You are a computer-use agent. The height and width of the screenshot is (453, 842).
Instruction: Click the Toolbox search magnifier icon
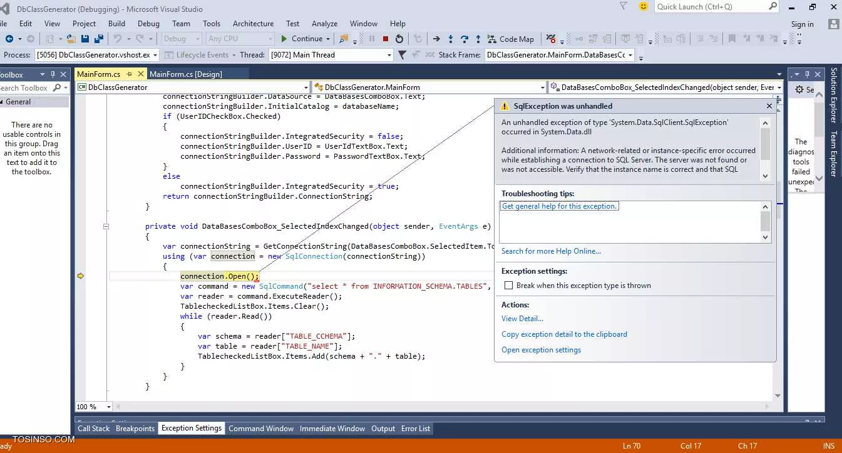tap(57, 88)
